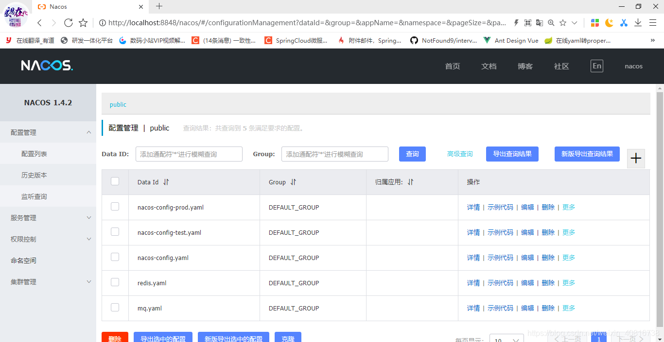Click the 新版导出查询结果 button
Viewport: 664px width, 342px height.
tap(587, 154)
